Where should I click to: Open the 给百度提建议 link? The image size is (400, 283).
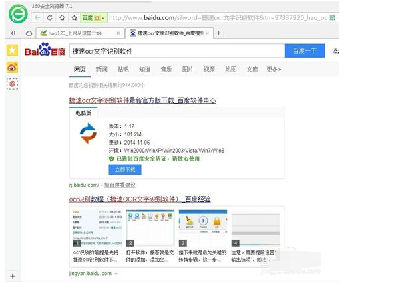(120, 185)
